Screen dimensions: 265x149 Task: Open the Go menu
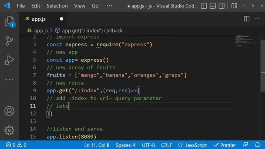[x=95, y=6]
